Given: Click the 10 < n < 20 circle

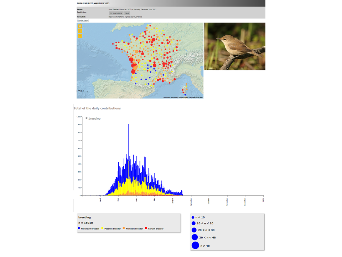Looking at the screenshot, I should [x=193, y=223].
